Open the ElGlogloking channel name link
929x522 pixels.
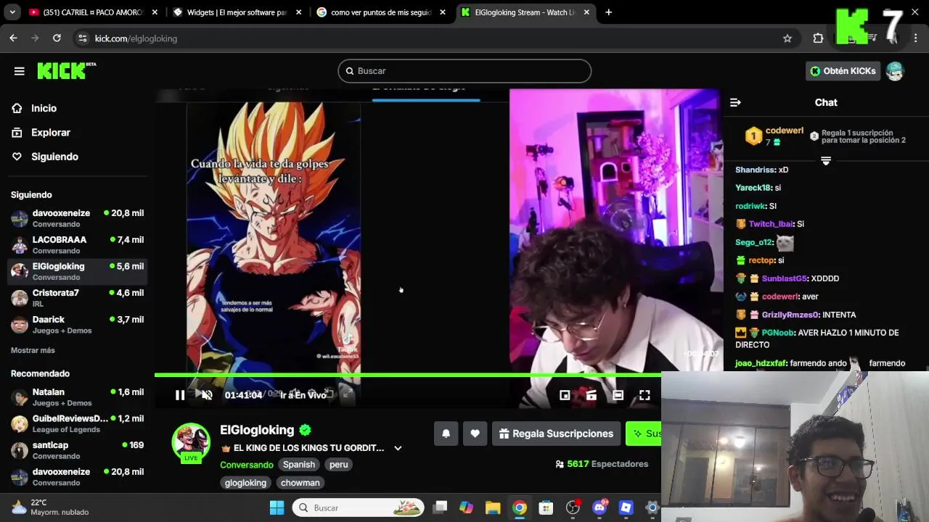point(257,430)
